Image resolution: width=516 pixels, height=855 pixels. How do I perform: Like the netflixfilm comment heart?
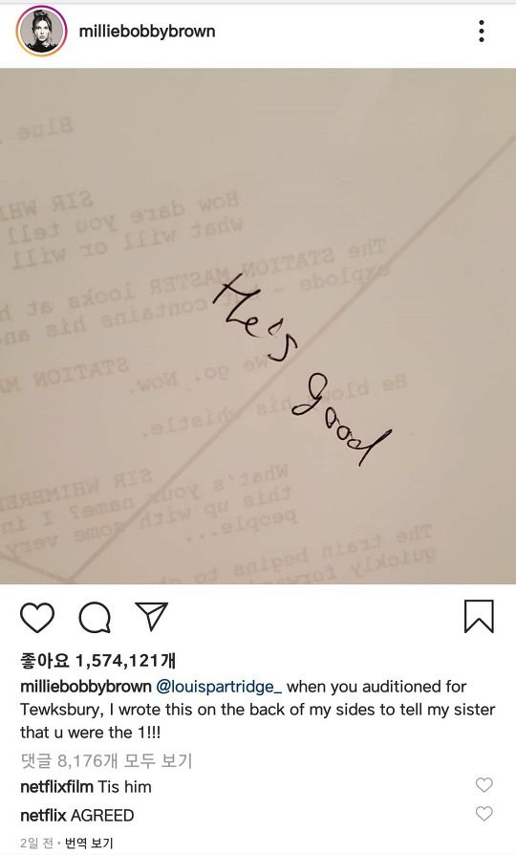(x=484, y=784)
